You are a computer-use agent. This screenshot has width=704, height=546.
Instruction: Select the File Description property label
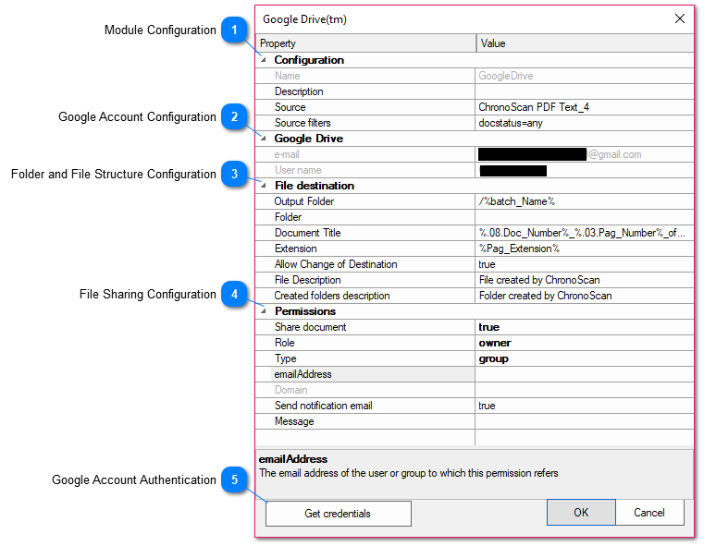[307, 280]
